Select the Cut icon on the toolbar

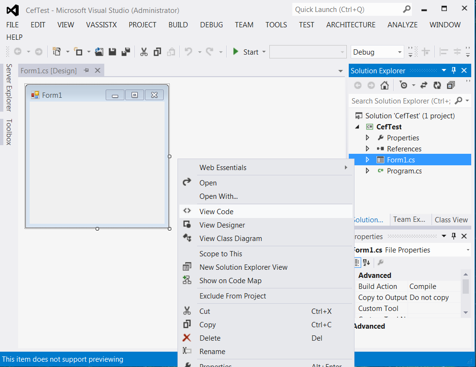click(144, 51)
